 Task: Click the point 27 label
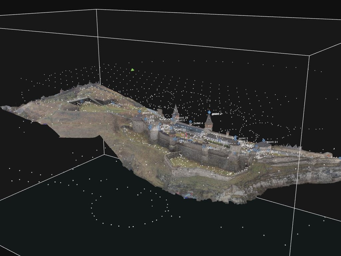(218, 149)
